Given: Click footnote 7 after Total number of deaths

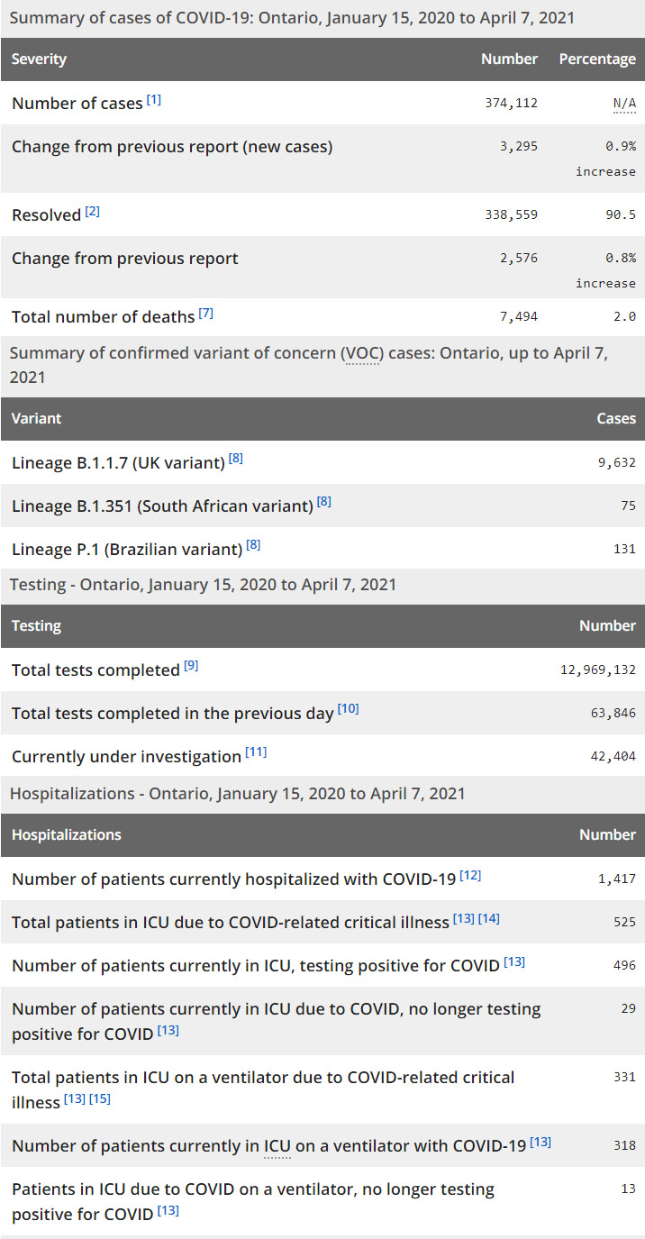Looking at the screenshot, I should click(206, 314).
